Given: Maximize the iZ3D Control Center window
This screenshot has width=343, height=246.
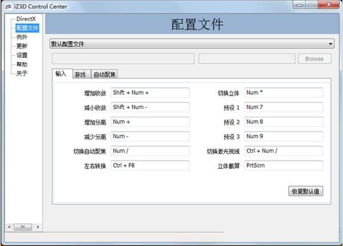Looking at the screenshot, I should click(x=312, y=5).
